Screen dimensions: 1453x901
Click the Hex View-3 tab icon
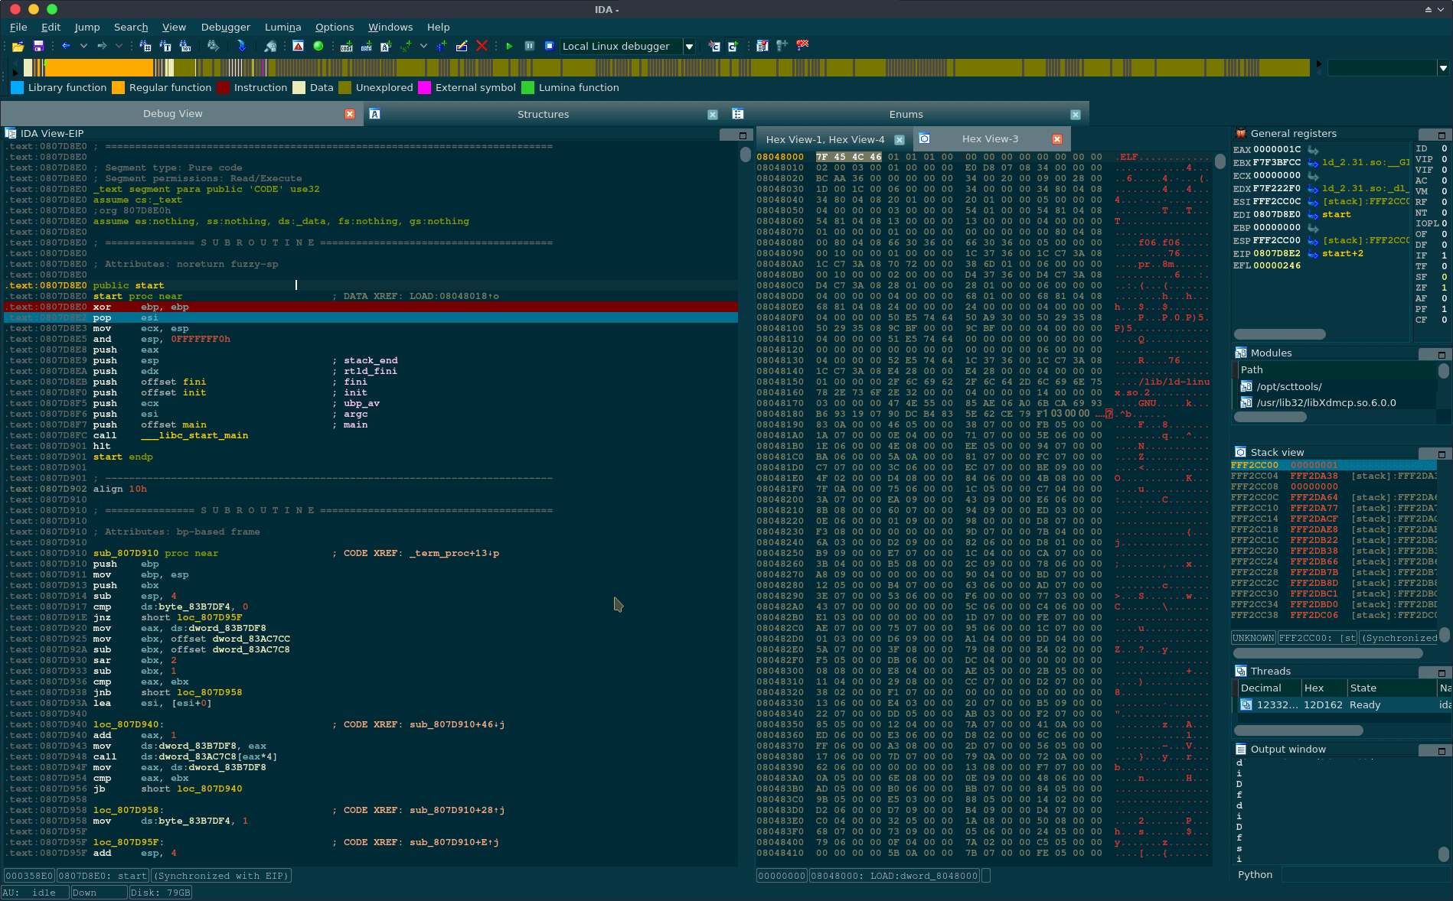[x=925, y=138]
